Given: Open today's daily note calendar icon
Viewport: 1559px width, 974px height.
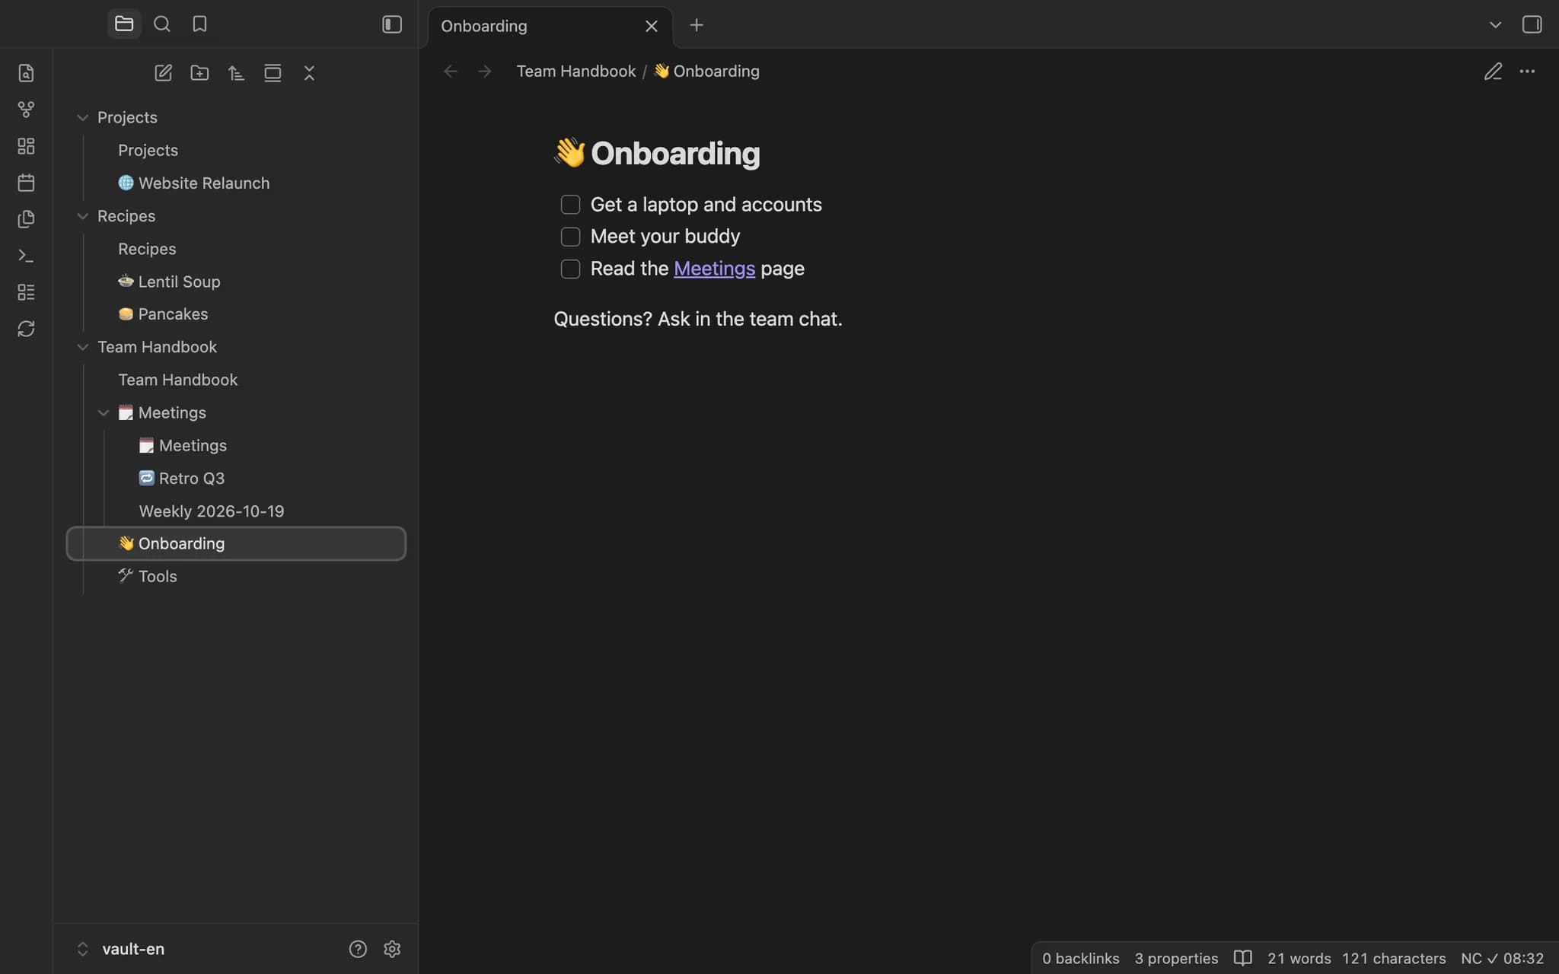Looking at the screenshot, I should pos(26,183).
